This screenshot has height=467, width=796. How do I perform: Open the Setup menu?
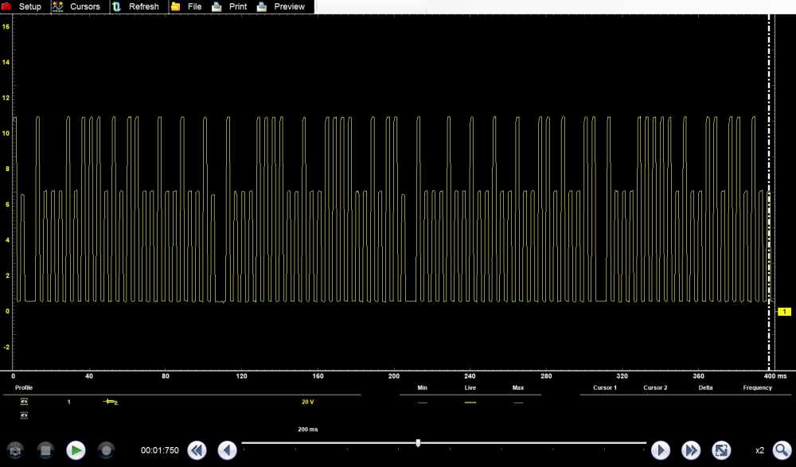click(x=22, y=6)
